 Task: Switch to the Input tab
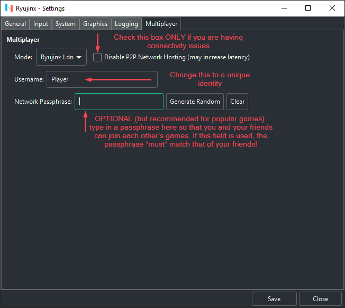pos(41,23)
